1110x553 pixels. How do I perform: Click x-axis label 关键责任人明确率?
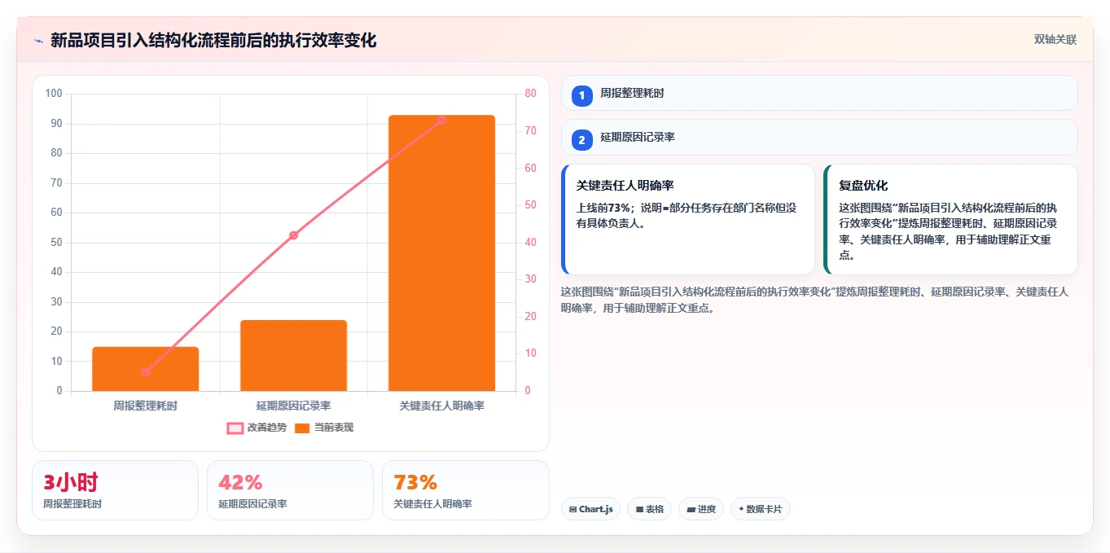[x=441, y=405]
